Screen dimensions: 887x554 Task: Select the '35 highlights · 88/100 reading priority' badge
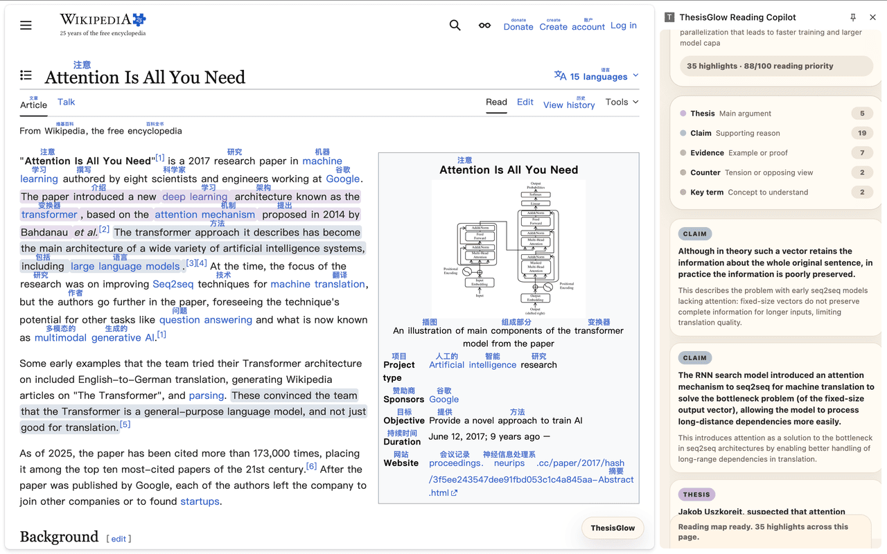[x=776, y=66]
